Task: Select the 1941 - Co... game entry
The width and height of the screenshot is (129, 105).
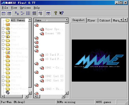Action: pyautogui.click(x=51, y=67)
